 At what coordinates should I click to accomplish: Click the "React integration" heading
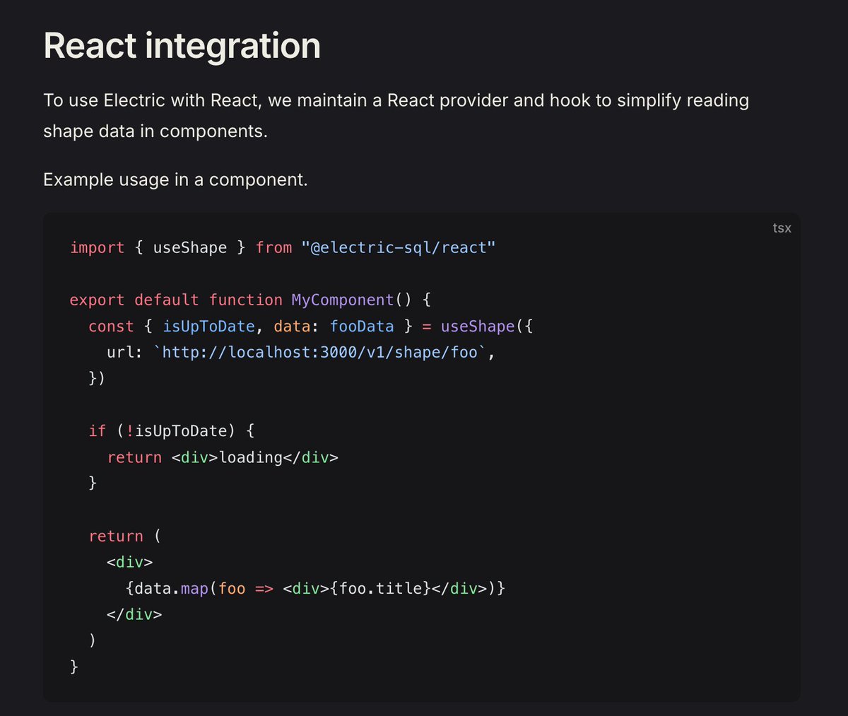click(182, 46)
